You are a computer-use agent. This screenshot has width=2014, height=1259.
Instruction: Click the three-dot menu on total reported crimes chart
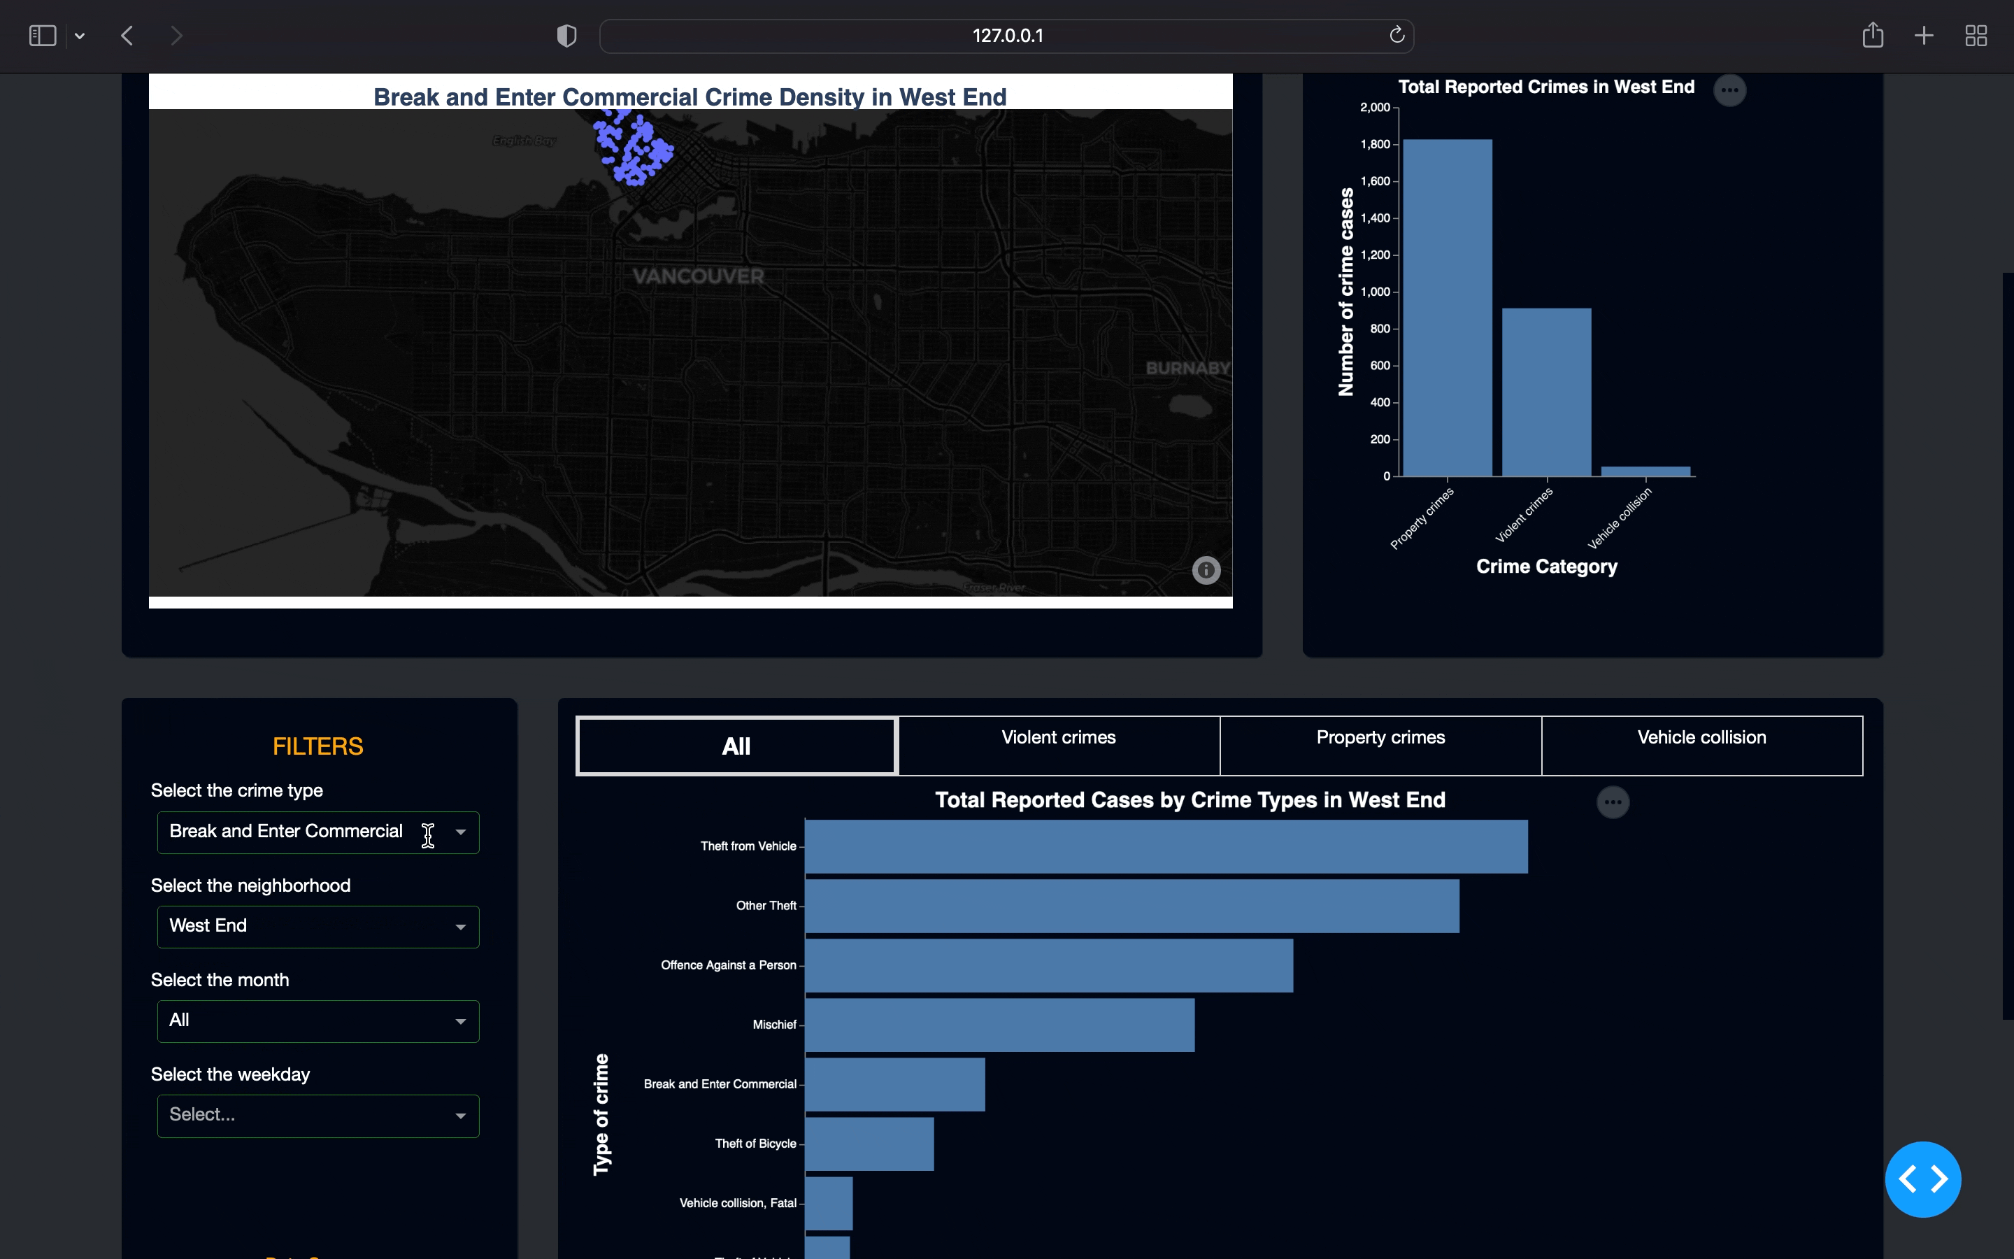1730,90
